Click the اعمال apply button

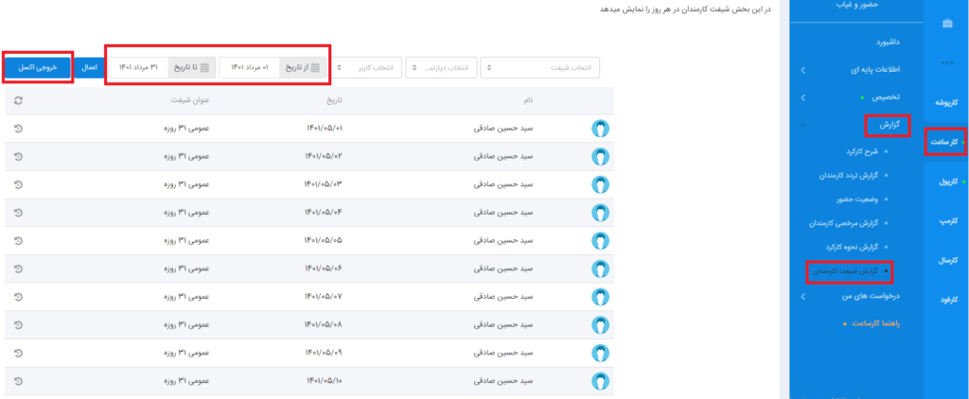pyautogui.click(x=89, y=67)
